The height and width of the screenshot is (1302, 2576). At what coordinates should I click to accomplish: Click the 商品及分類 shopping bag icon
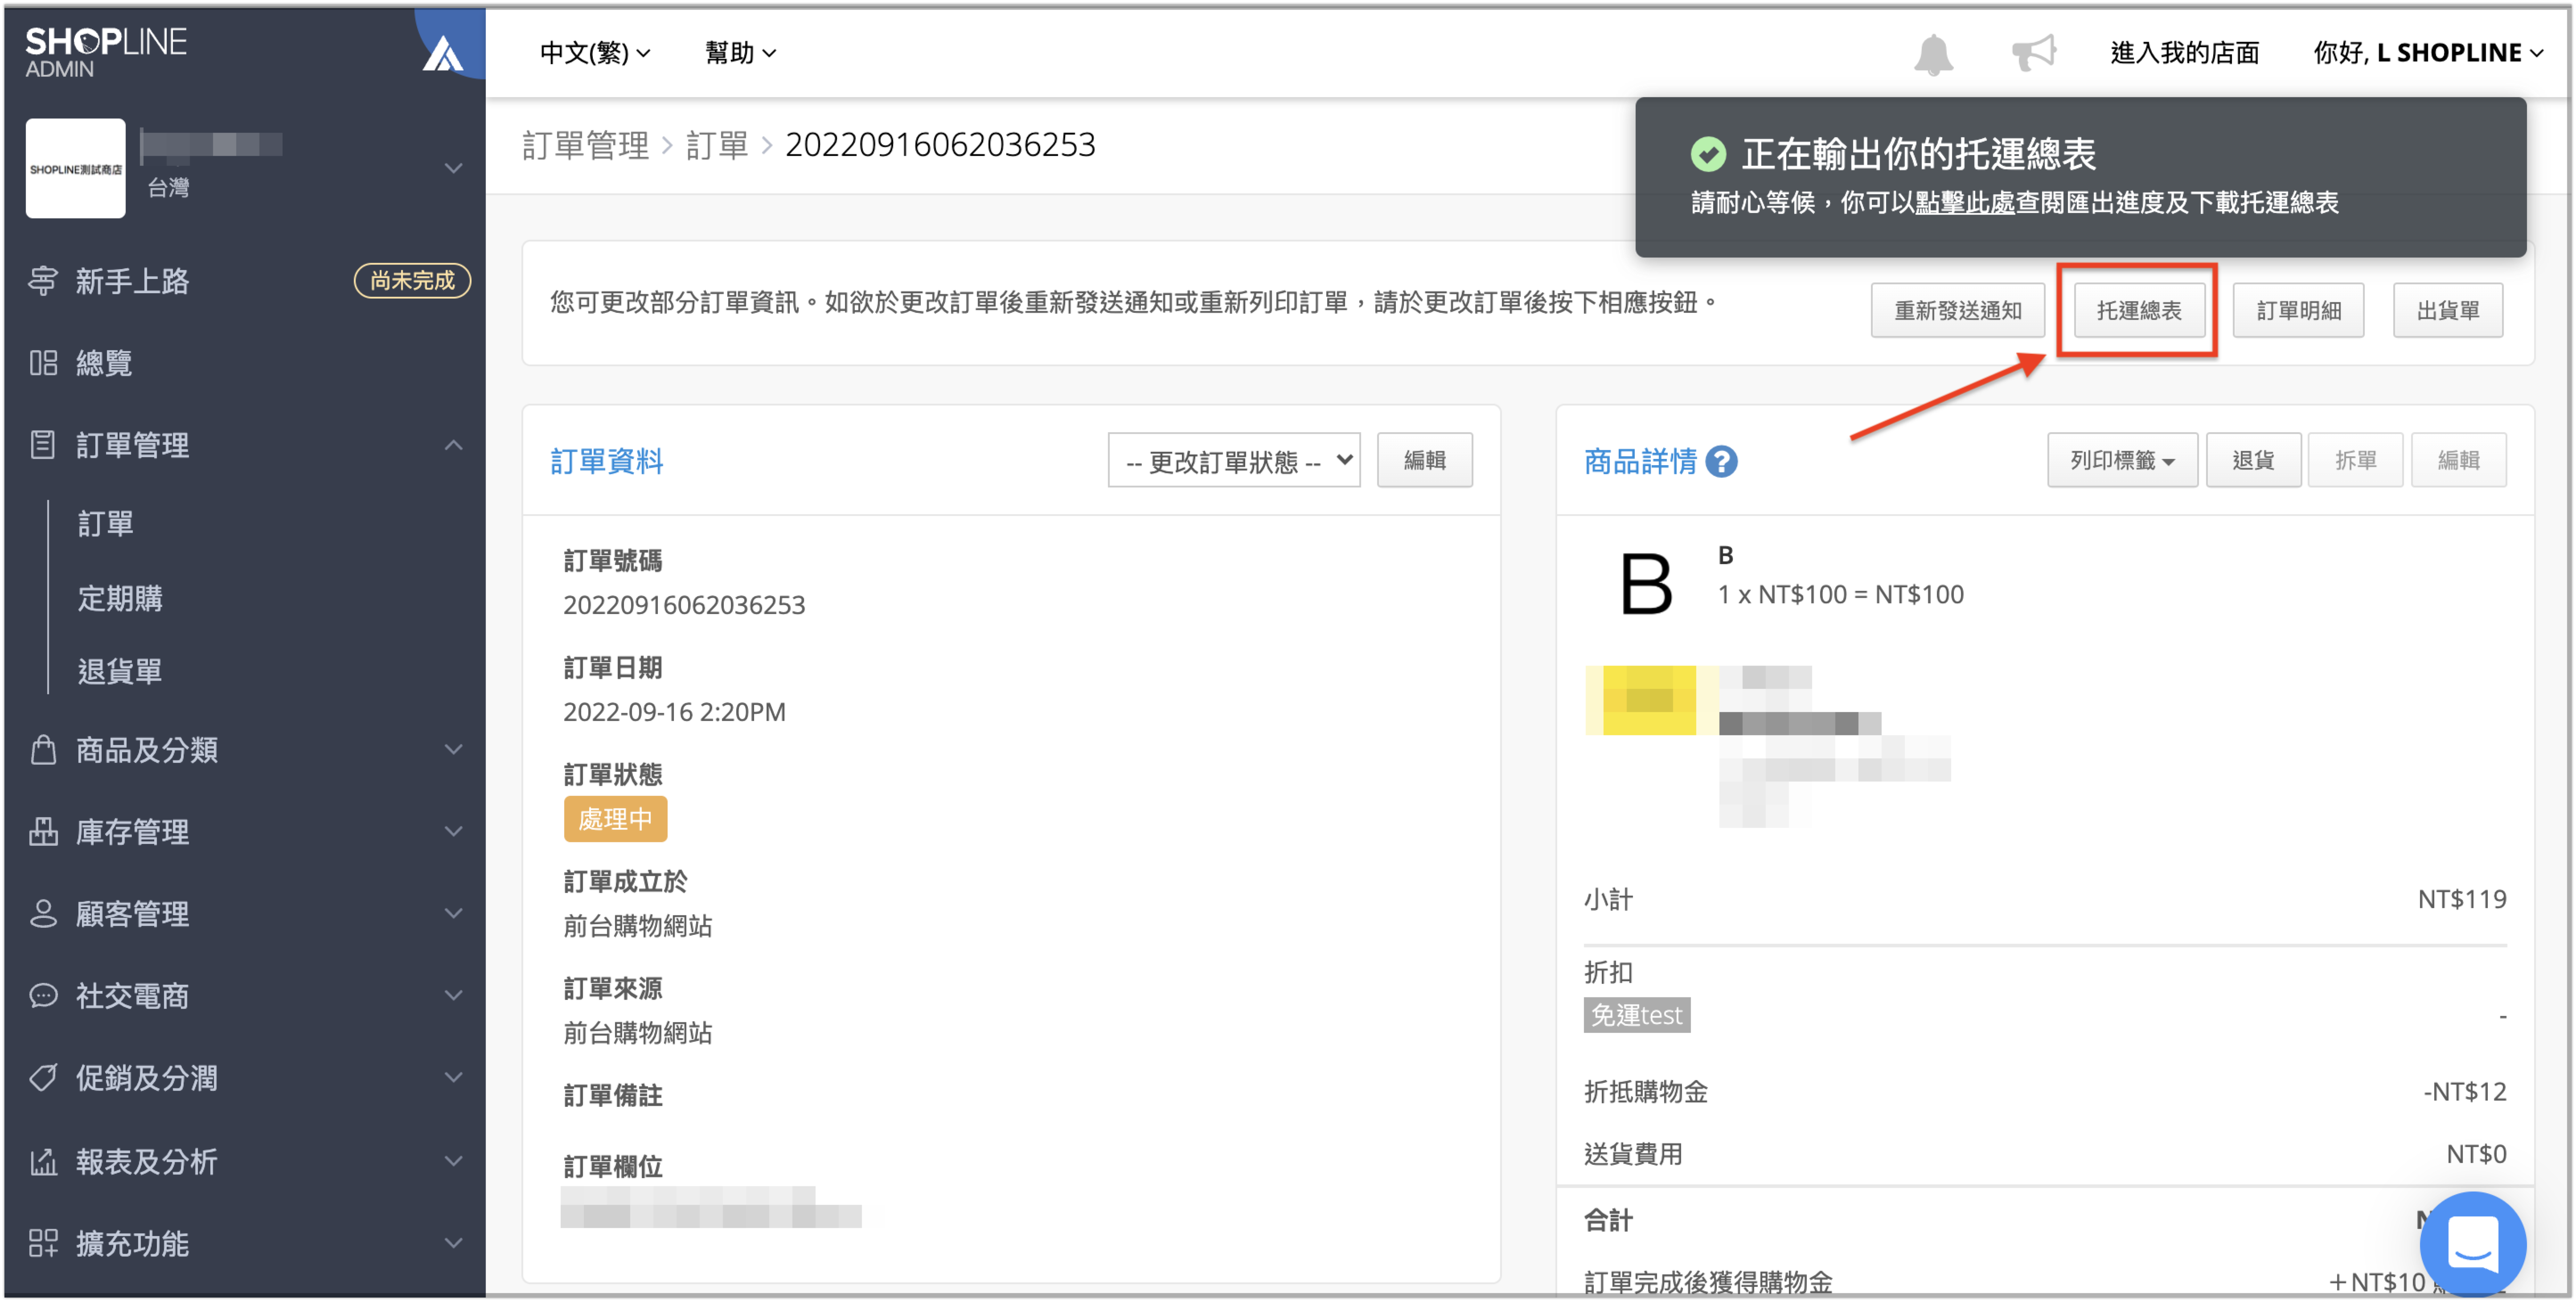click(x=43, y=749)
